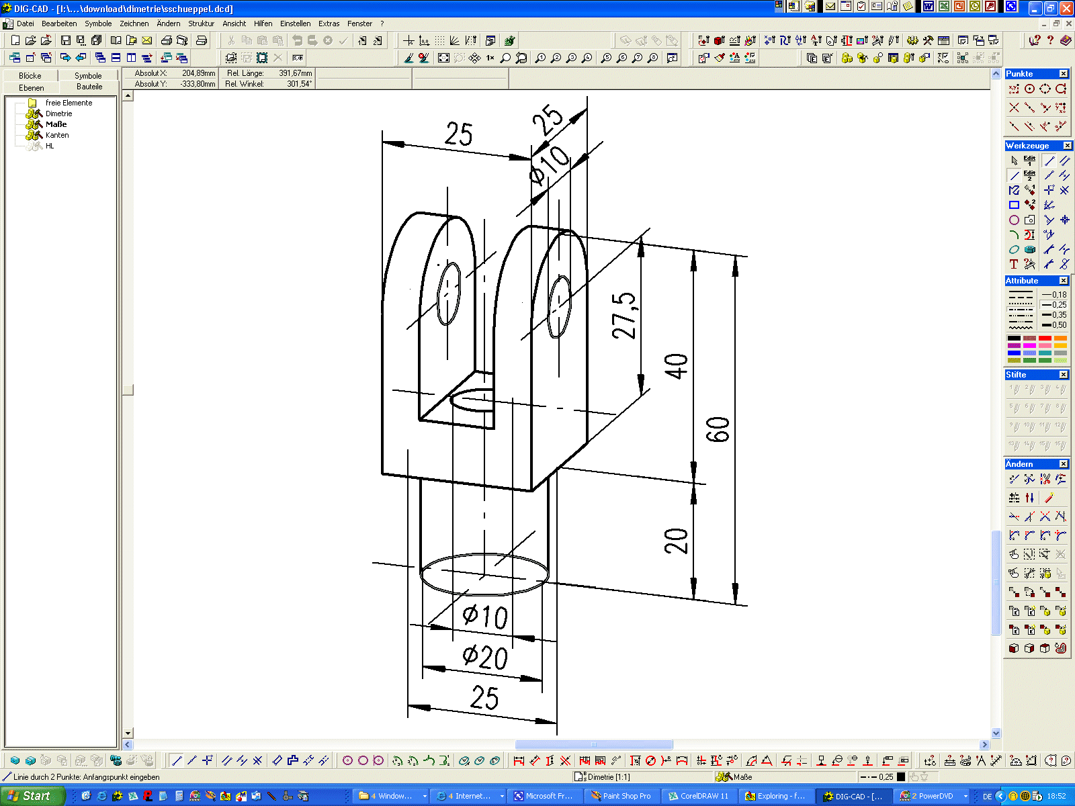The width and height of the screenshot is (1075, 806).
Task: Pick the black color swatch
Action: [1014, 338]
